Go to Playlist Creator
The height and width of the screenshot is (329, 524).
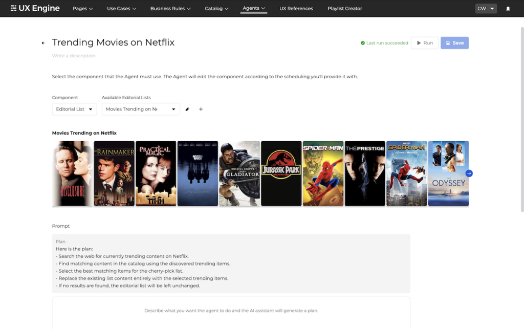344,9
